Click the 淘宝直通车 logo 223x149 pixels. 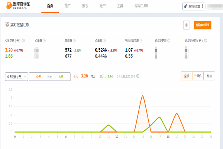point(18,6)
